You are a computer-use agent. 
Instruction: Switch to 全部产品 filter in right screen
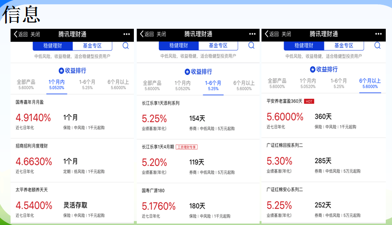click(277, 83)
